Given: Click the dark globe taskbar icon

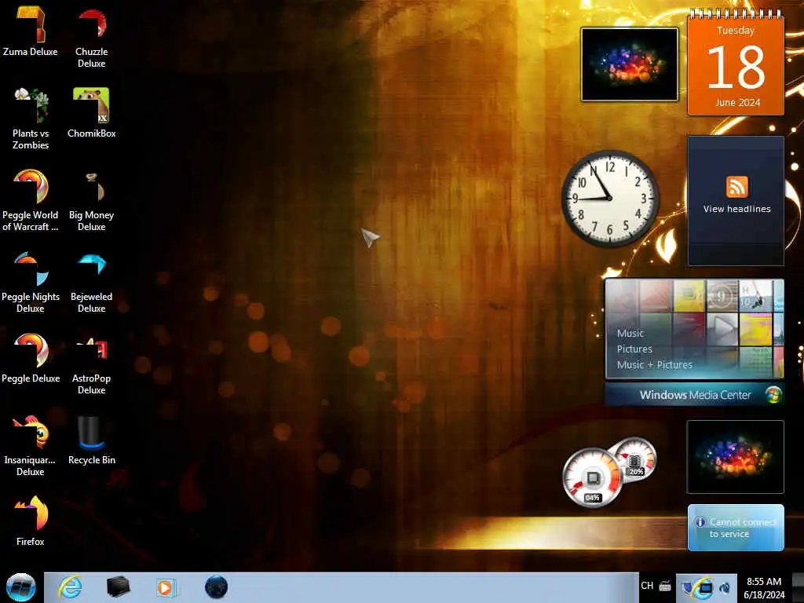Looking at the screenshot, I should (x=216, y=587).
